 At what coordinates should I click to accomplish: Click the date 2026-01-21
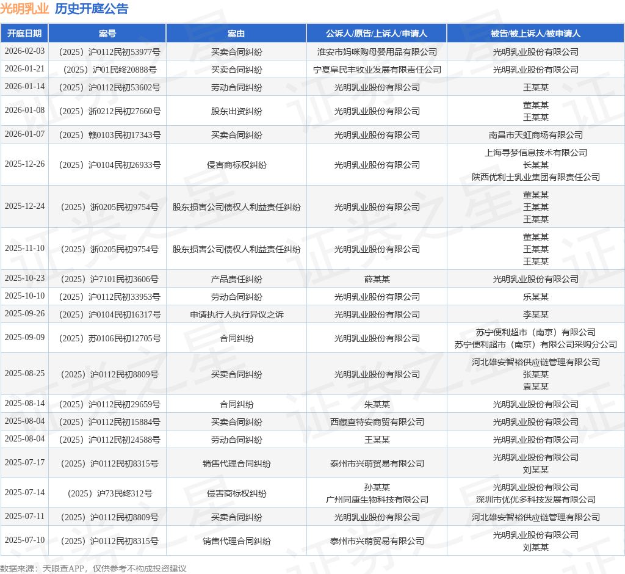(x=24, y=68)
